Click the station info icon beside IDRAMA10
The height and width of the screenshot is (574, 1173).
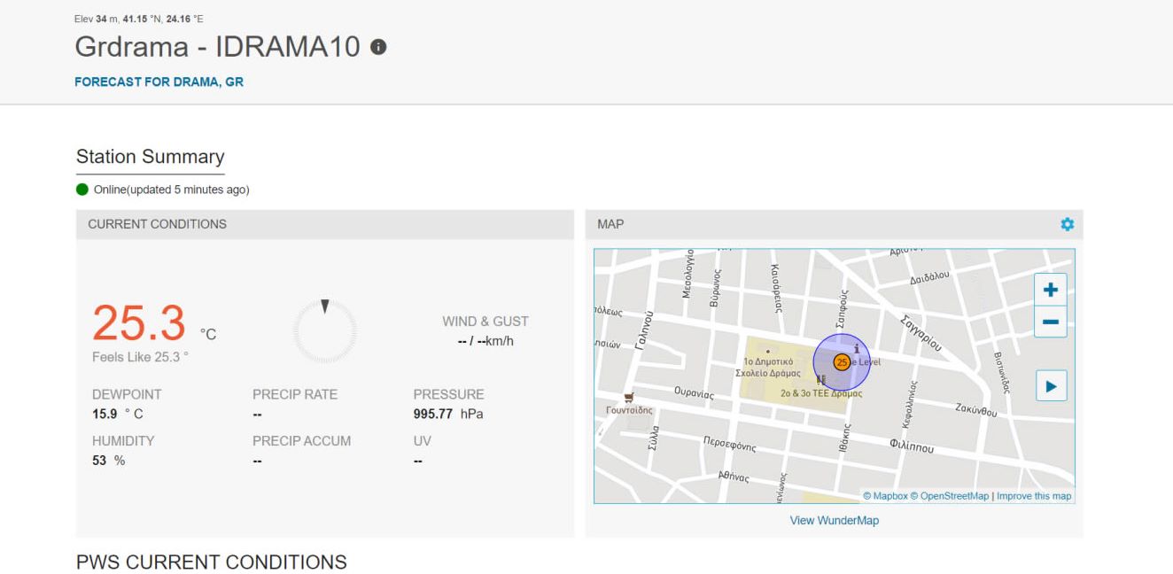pos(378,47)
